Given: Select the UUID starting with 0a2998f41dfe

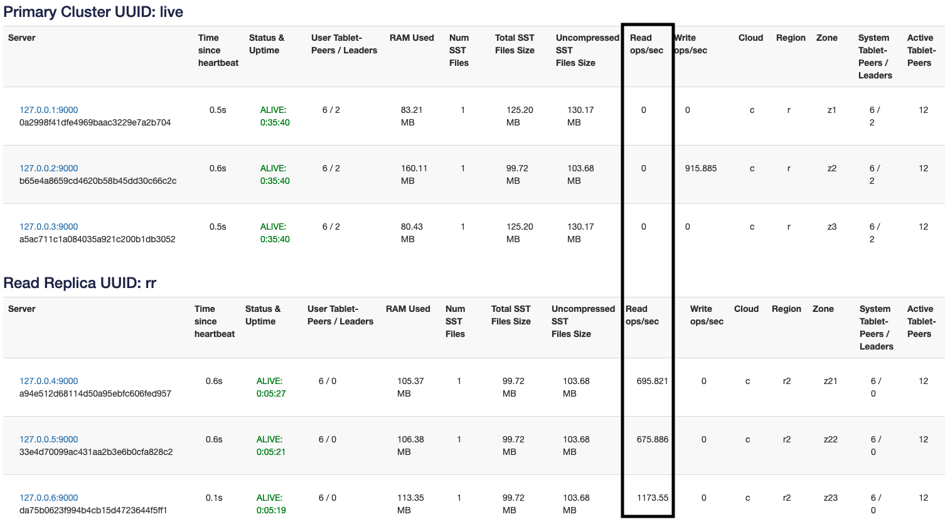Looking at the screenshot, I should pos(95,122).
